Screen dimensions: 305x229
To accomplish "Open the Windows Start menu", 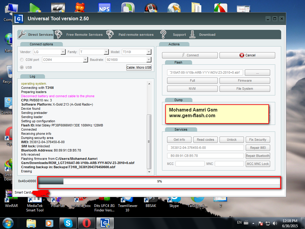I will [x=8, y=223].
